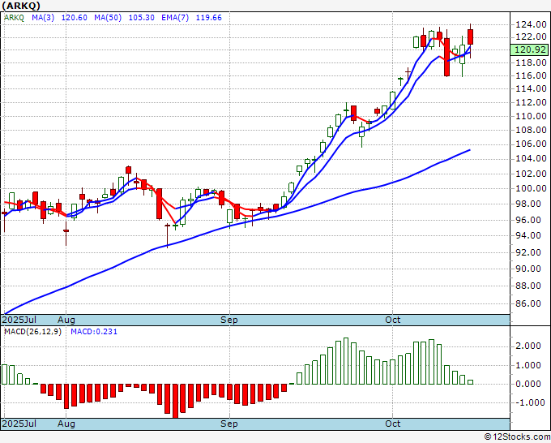551x443 pixels.
Task: Click the MACD(26,12,9) indicator label
Action: 32,332
